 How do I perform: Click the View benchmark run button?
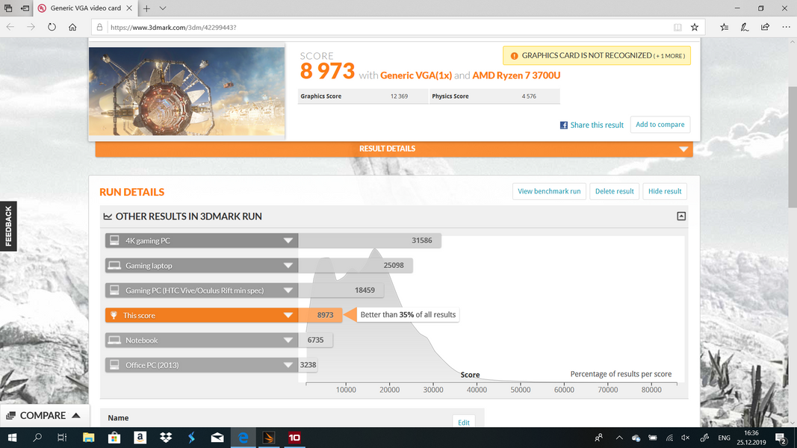(549, 191)
